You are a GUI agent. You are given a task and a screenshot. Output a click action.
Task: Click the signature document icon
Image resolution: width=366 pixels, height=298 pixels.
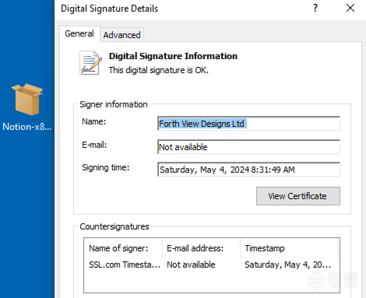pos(91,63)
